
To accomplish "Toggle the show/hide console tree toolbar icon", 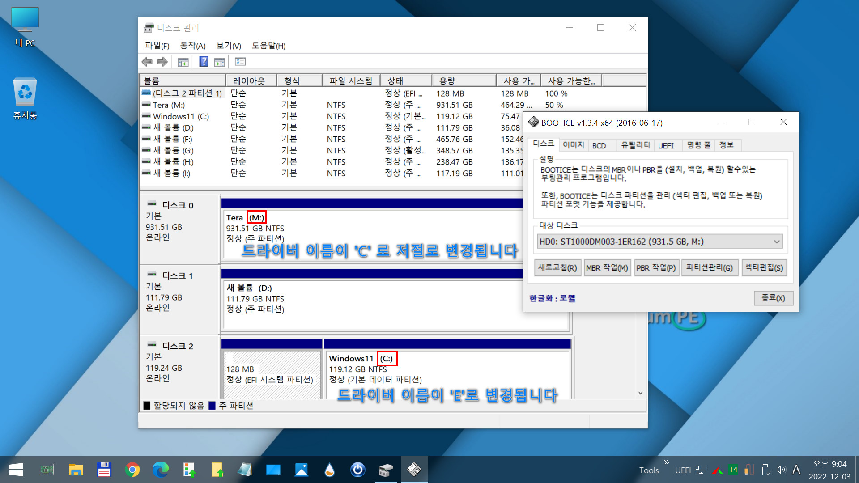I will pos(183,62).
